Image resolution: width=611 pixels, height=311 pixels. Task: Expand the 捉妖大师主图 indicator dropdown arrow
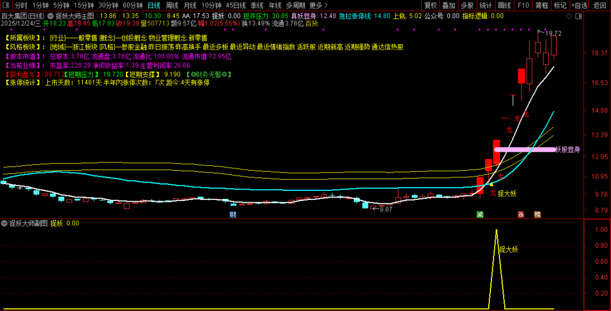(x=50, y=16)
